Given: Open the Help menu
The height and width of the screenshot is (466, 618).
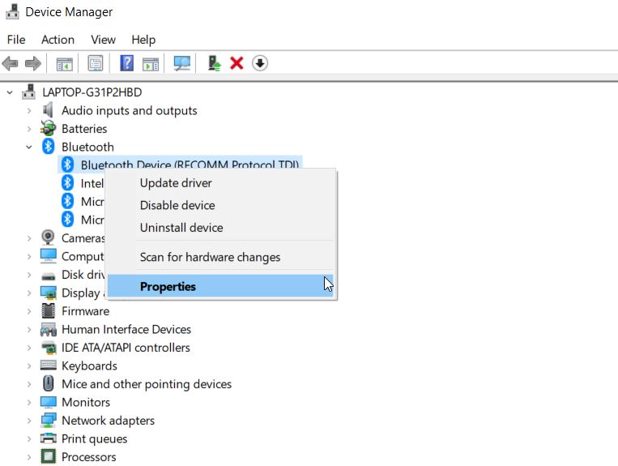Looking at the screenshot, I should tap(143, 40).
